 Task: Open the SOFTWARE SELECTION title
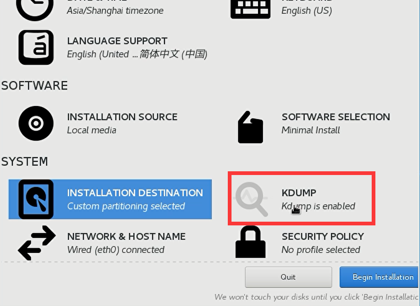(x=336, y=117)
